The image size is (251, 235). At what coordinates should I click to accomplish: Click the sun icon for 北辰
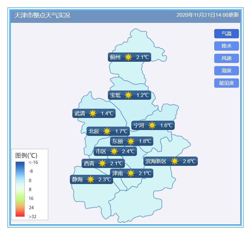click(107, 131)
